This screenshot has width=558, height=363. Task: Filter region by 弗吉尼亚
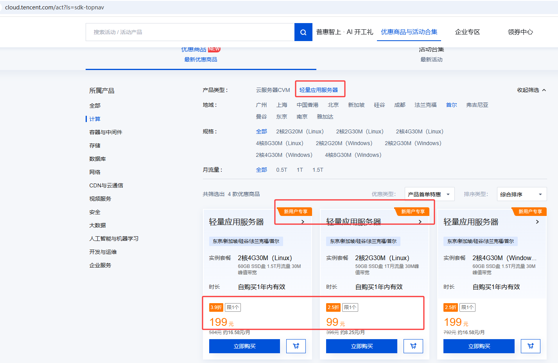[x=477, y=105]
